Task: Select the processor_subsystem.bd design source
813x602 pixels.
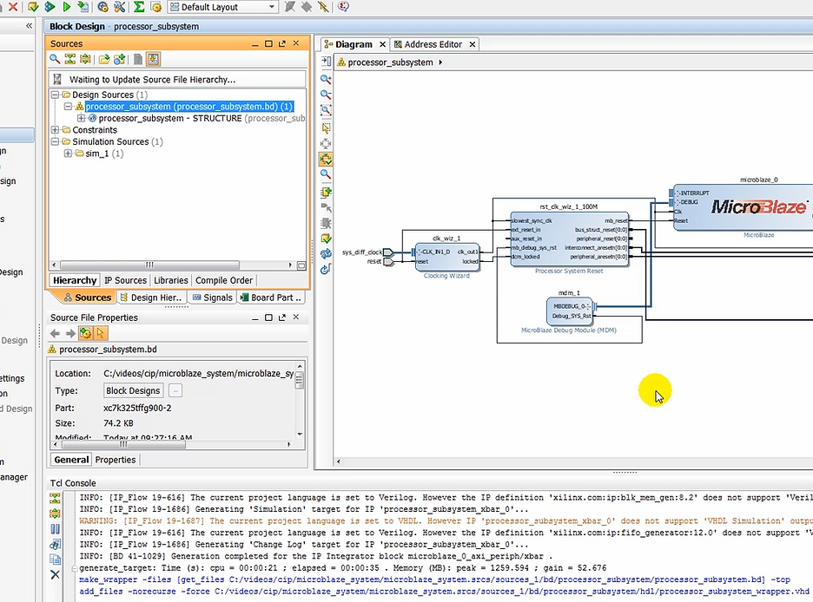Action: 188,106
